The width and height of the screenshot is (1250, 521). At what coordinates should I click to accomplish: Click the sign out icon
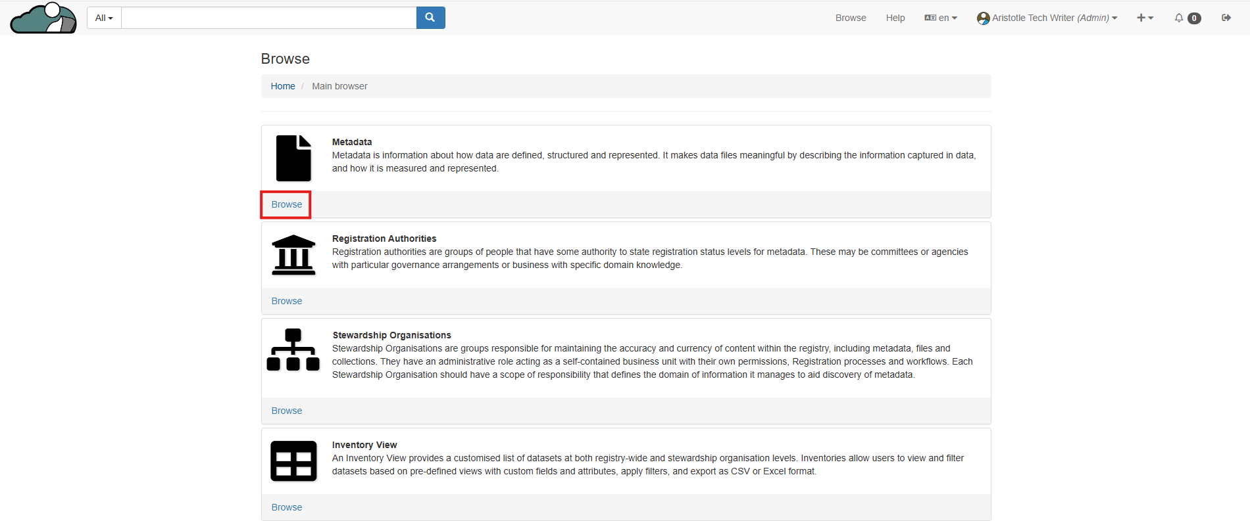click(1226, 18)
